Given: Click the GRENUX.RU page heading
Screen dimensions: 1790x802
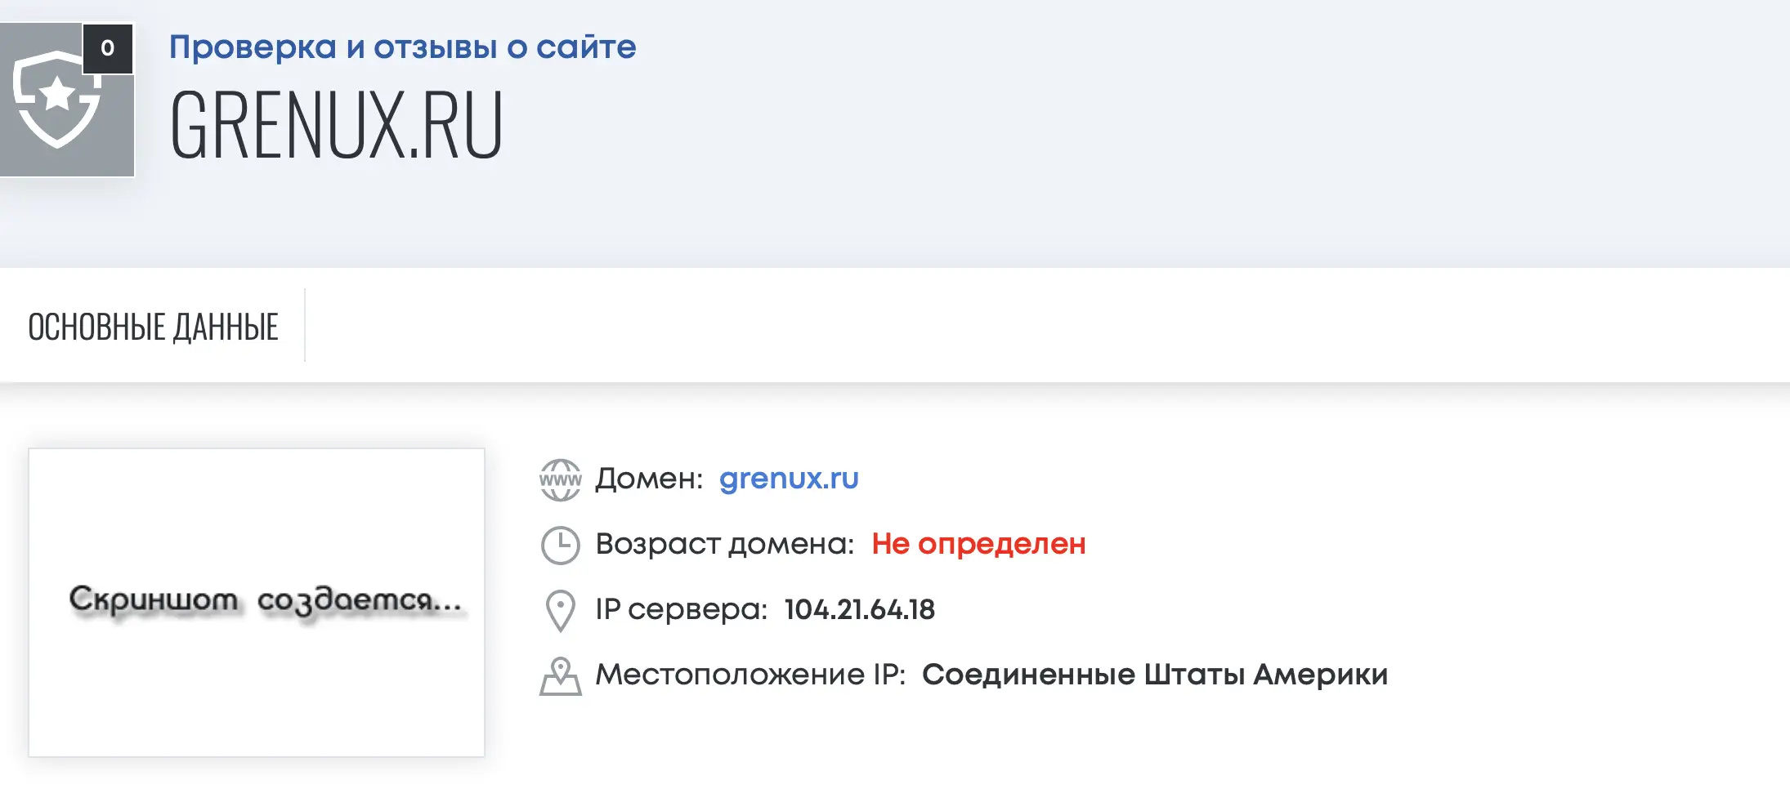Looking at the screenshot, I should pos(336,125).
